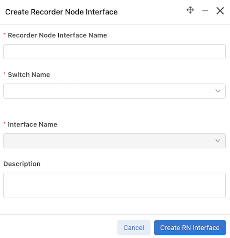Click the "Recorder Node Interface Name" label
230x238 pixels.
(57, 35)
